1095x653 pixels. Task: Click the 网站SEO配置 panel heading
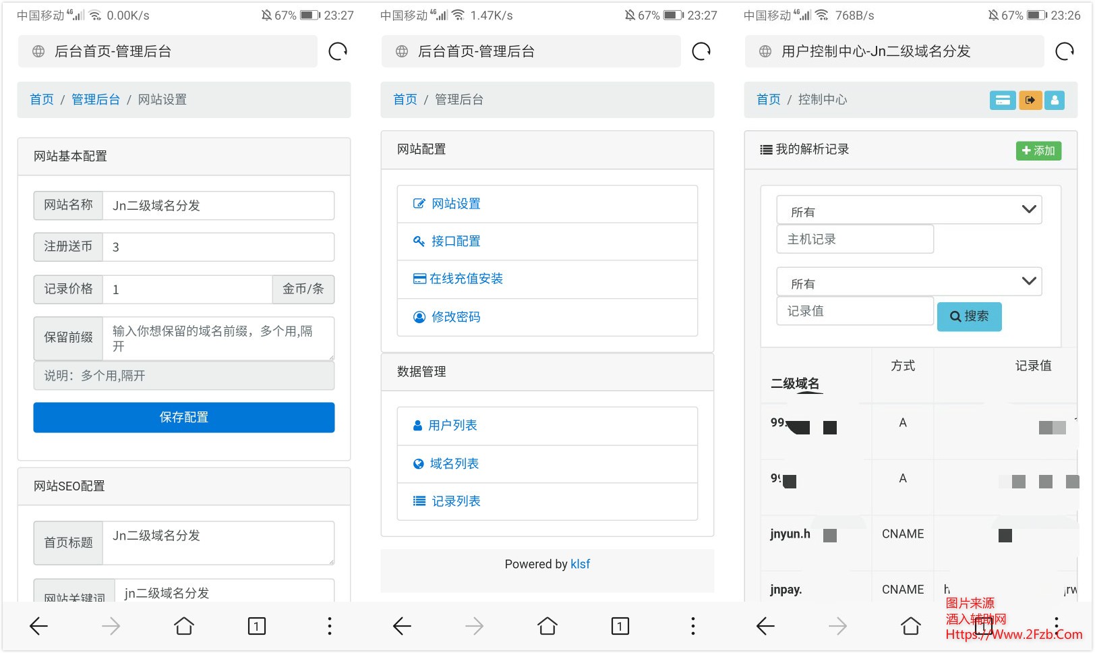(x=184, y=486)
